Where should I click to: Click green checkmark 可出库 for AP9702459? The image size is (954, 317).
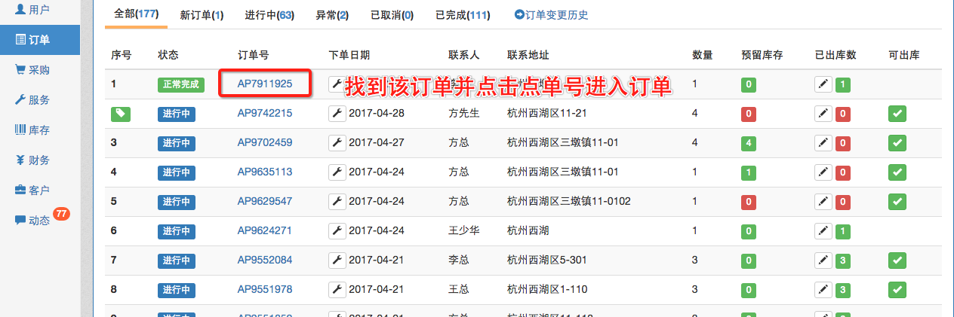(897, 143)
